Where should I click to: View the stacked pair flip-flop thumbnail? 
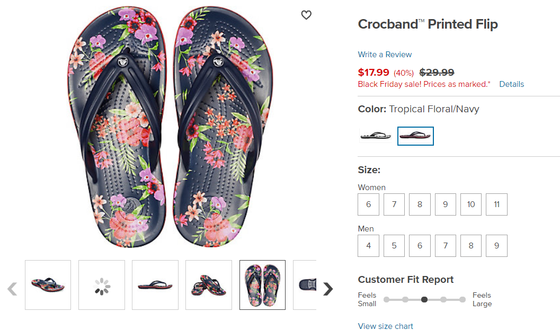209,285
